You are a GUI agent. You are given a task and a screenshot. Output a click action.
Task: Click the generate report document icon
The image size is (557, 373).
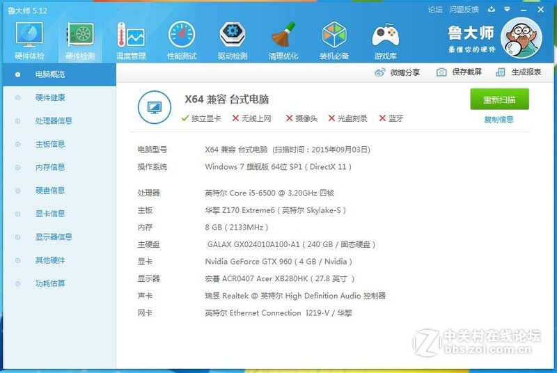pyautogui.click(x=500, y=72)
